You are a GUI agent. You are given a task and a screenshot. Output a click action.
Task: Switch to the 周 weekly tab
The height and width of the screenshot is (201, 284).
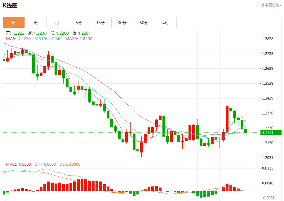[x=35, y=23]
